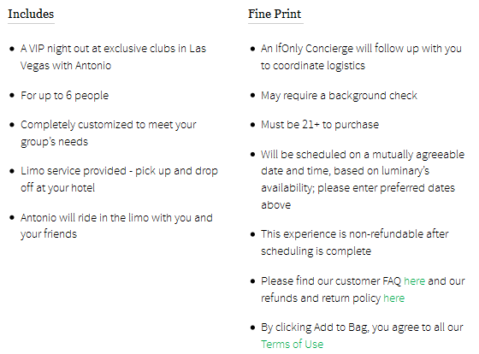The height and width of the screenshot is (354, 479).
Task: Open the customer FAQ here link
Action: [414, 280]
